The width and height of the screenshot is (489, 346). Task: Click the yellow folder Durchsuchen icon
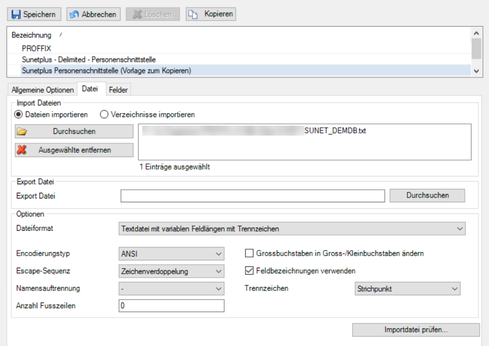pos(22,132)
